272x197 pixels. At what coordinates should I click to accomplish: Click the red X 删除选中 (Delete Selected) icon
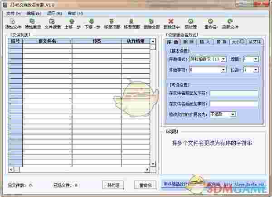(171, 24)
